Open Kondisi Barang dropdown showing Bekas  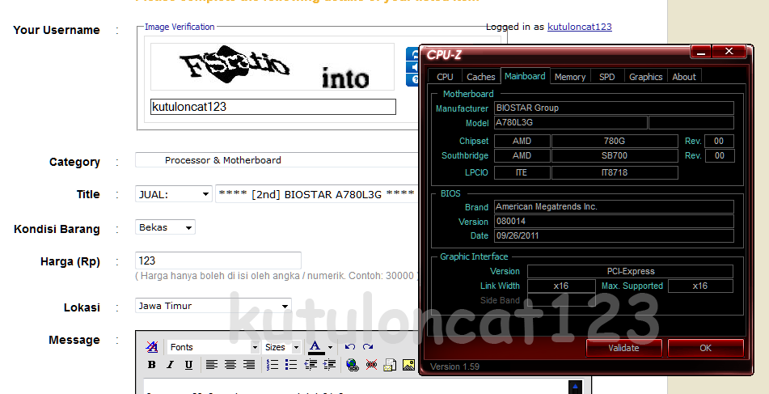point(165,227)
